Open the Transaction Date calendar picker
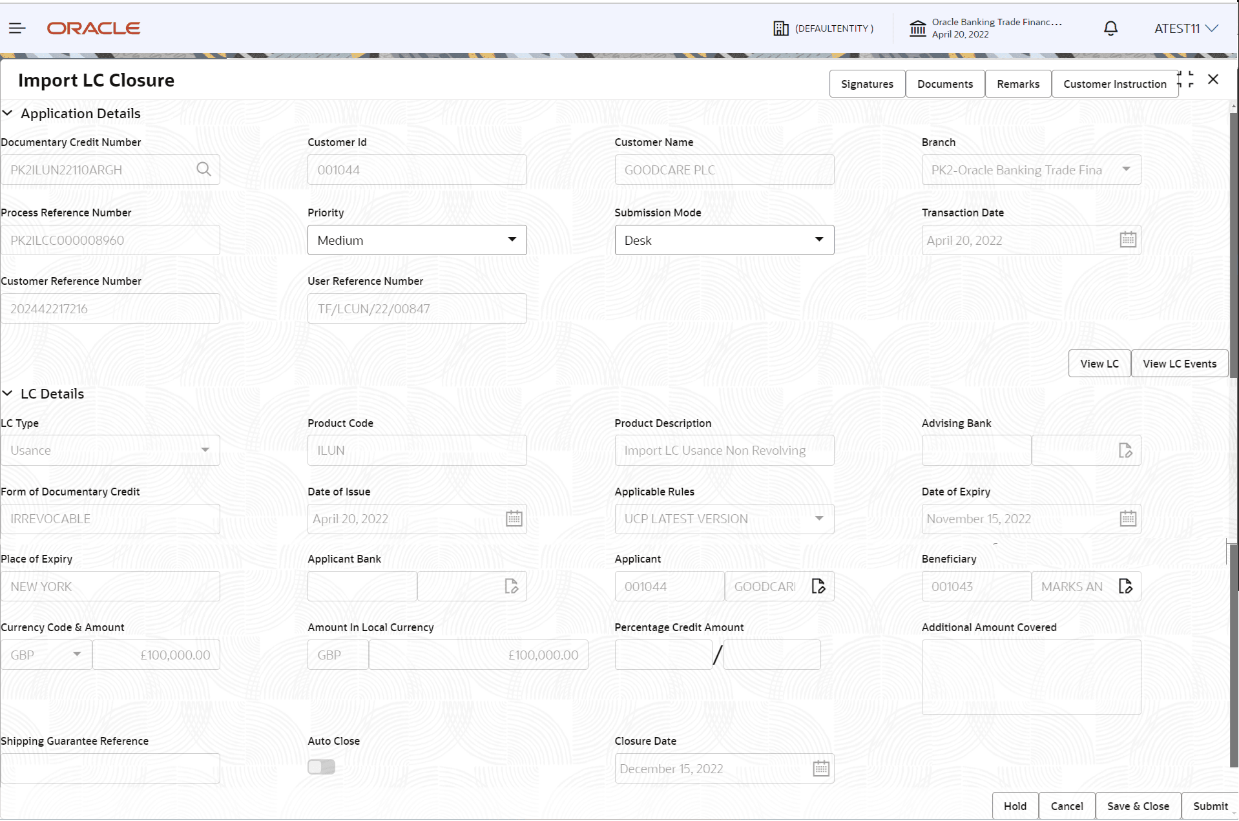The width and height of the screenshot is (1239, 821). (1127, 239)
